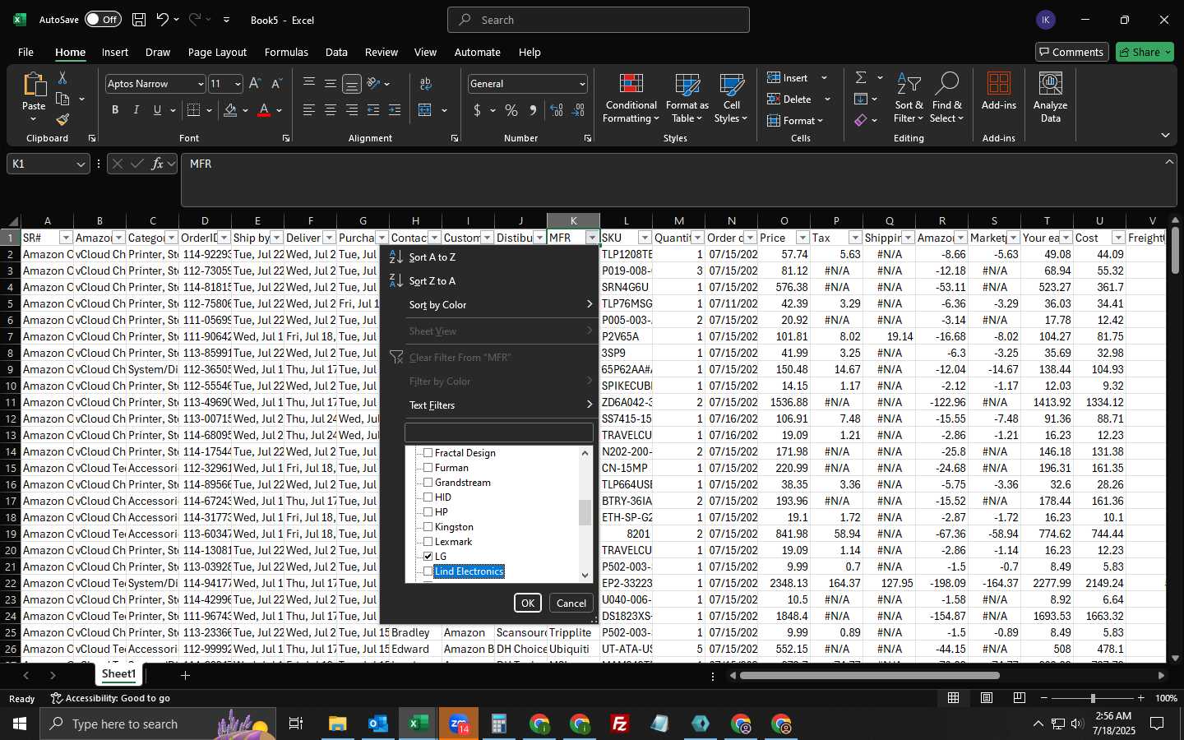1184x740 pixels.
Task: Uncheck the LG filter checkbox
Action: (428, 557)
